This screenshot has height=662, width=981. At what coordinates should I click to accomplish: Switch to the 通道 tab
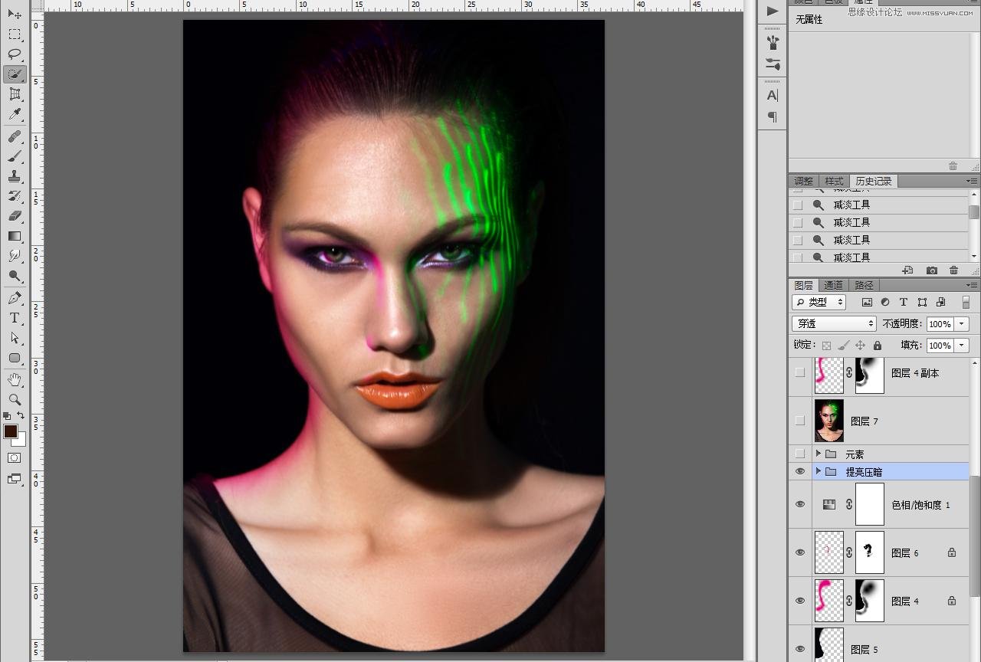coord(833,285)
